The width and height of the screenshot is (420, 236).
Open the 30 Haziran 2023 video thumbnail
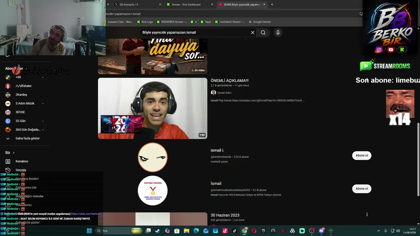(x=153, y=219)
